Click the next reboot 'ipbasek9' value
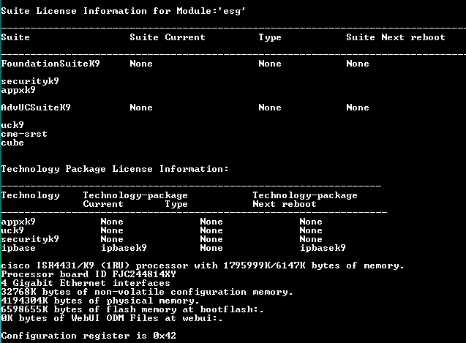 pos(323,248)
